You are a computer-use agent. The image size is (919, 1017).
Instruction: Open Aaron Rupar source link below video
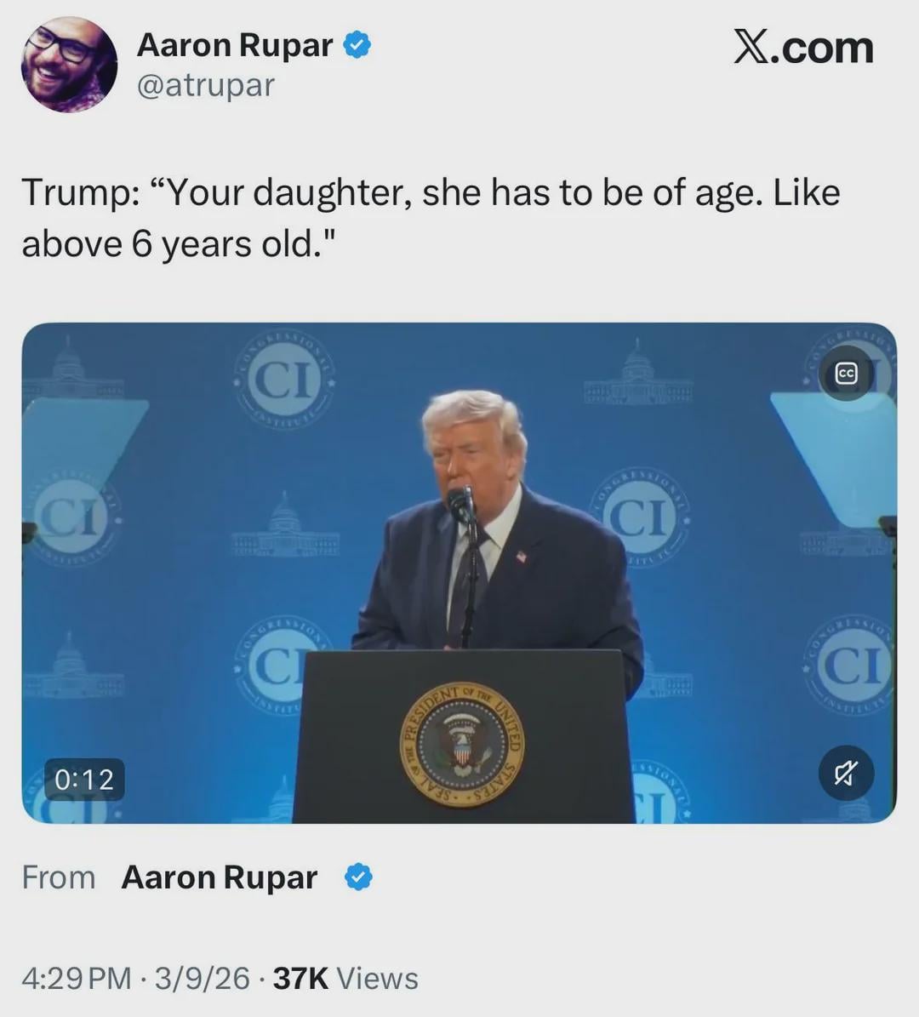[x=220, y=877]
